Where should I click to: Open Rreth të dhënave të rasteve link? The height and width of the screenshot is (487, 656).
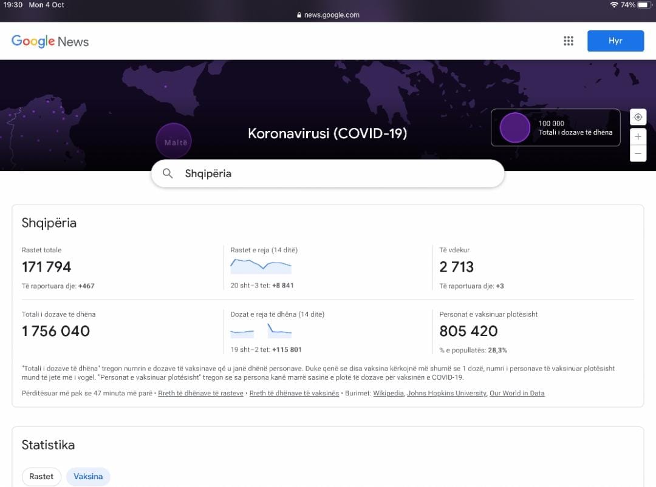coord(201,394)
